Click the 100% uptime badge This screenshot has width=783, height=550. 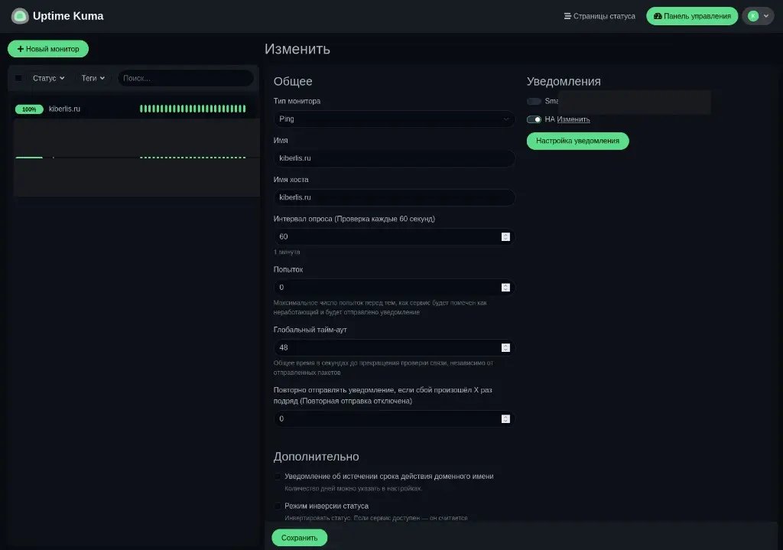29,109
